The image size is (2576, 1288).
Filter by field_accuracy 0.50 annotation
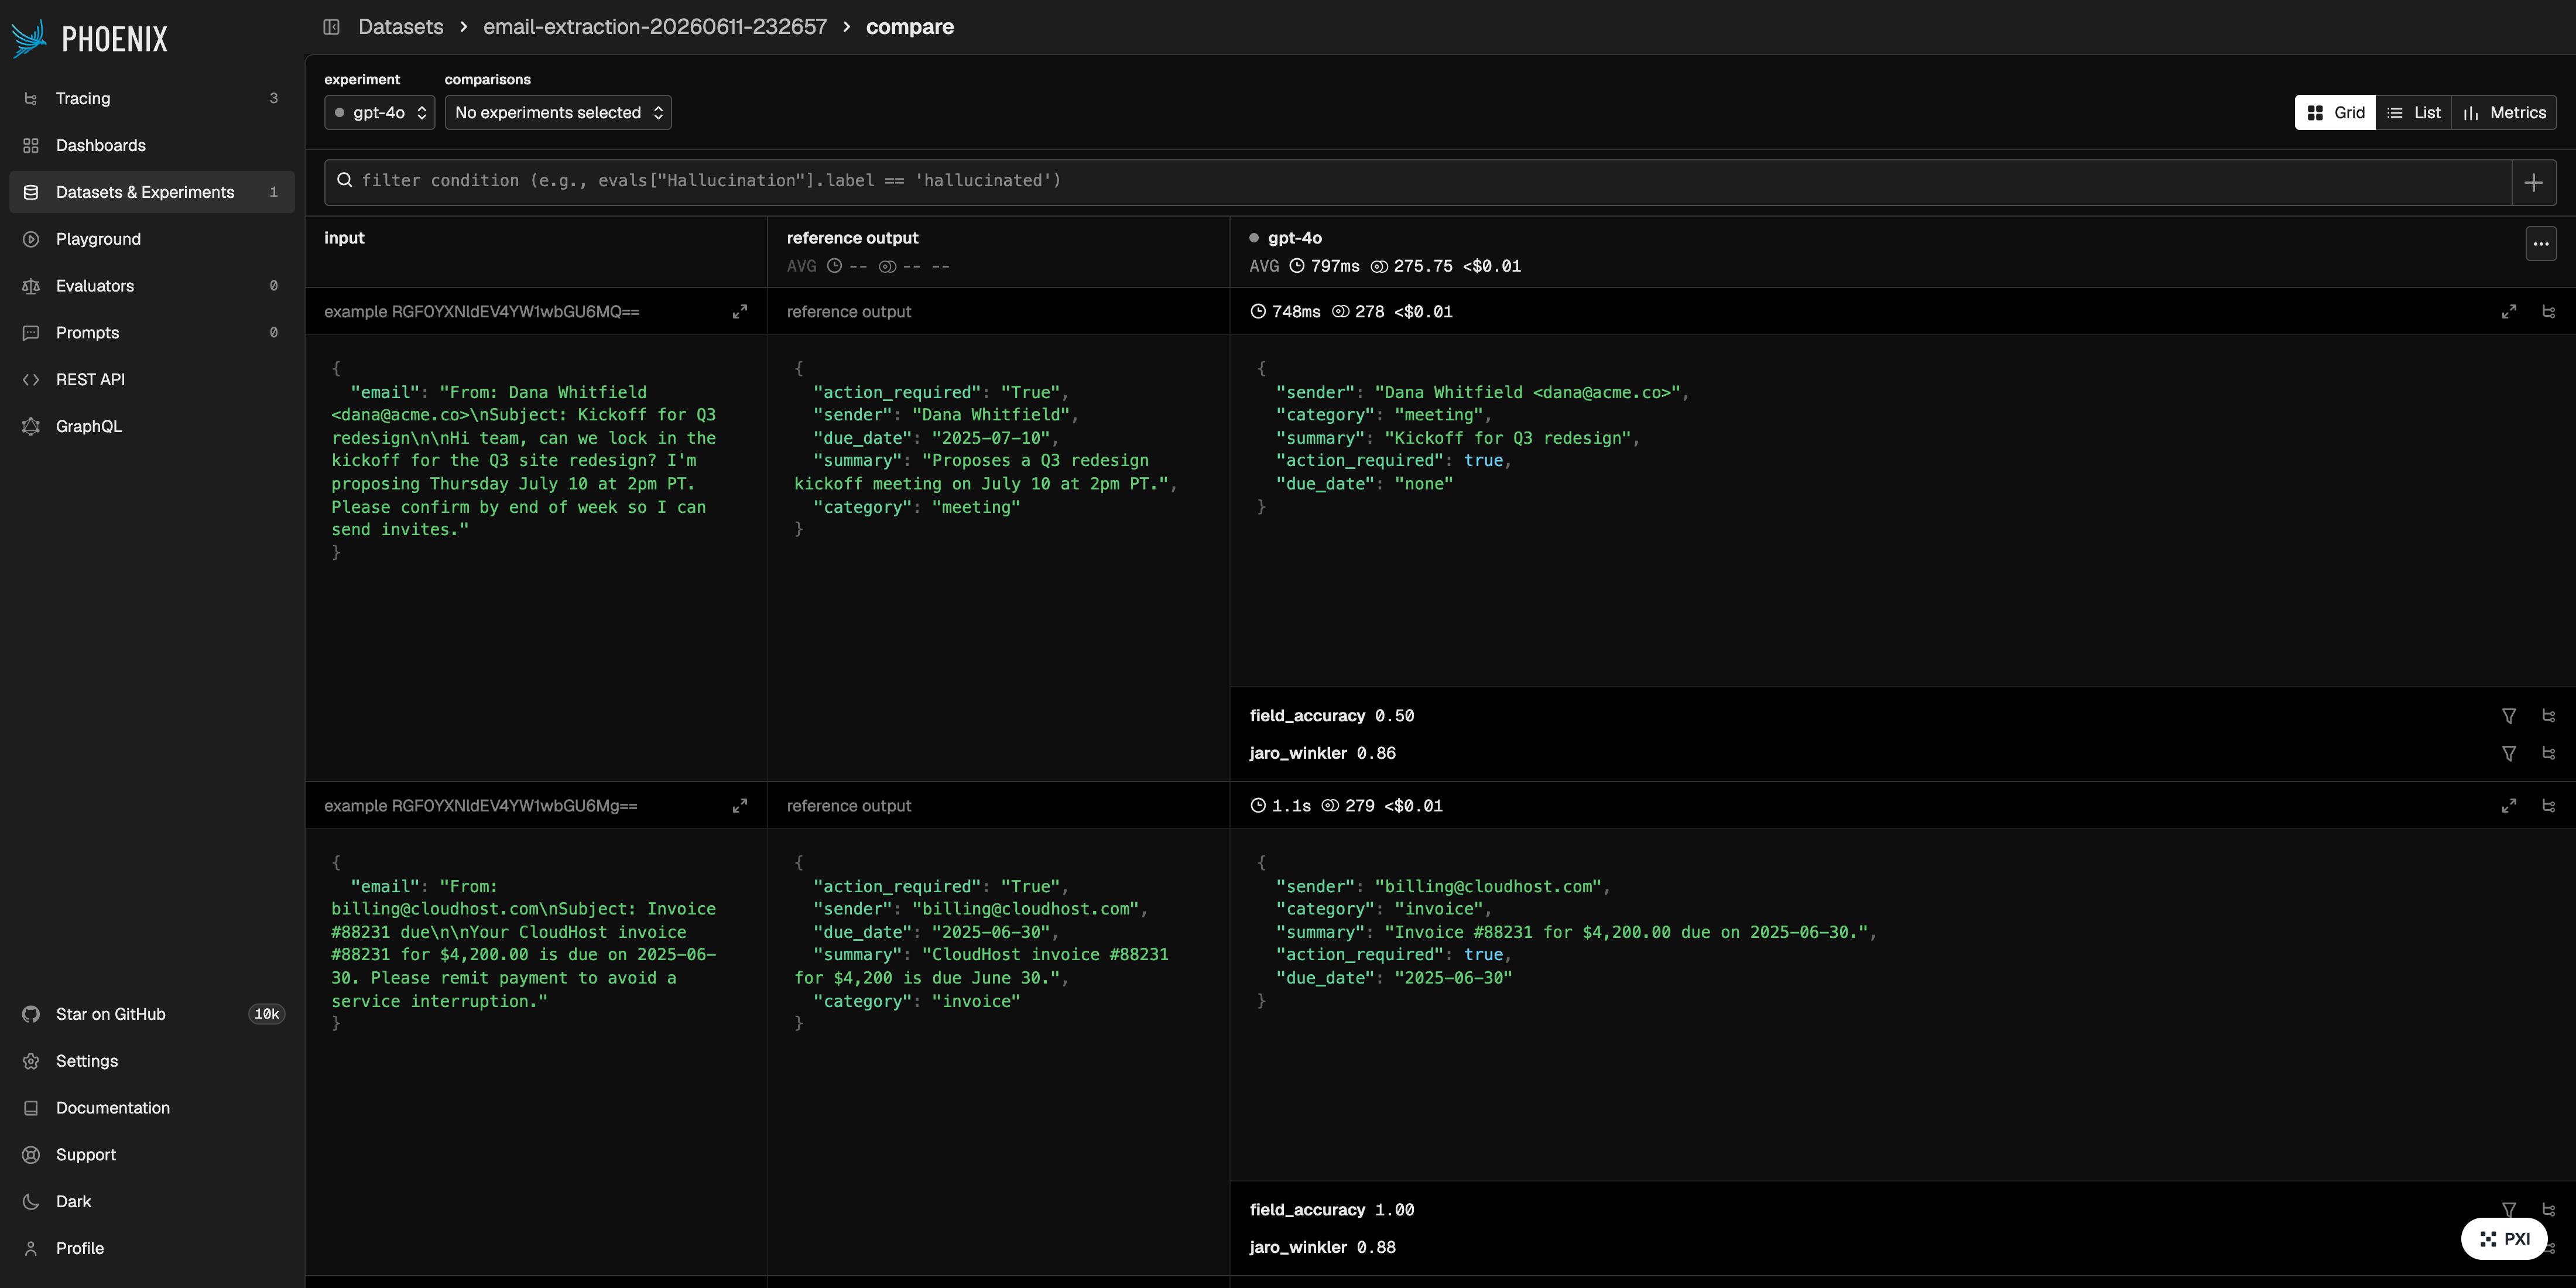[x=2509, y=716]
